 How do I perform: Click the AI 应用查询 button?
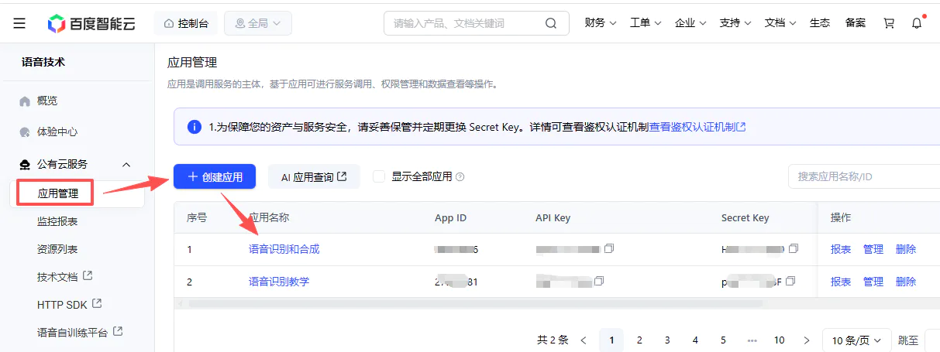[314, 176]
